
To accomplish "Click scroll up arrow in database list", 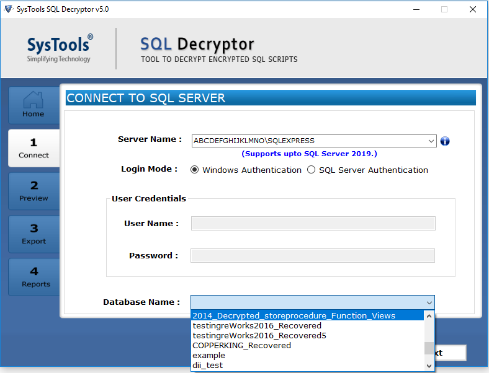I will (x=429, y=315).
